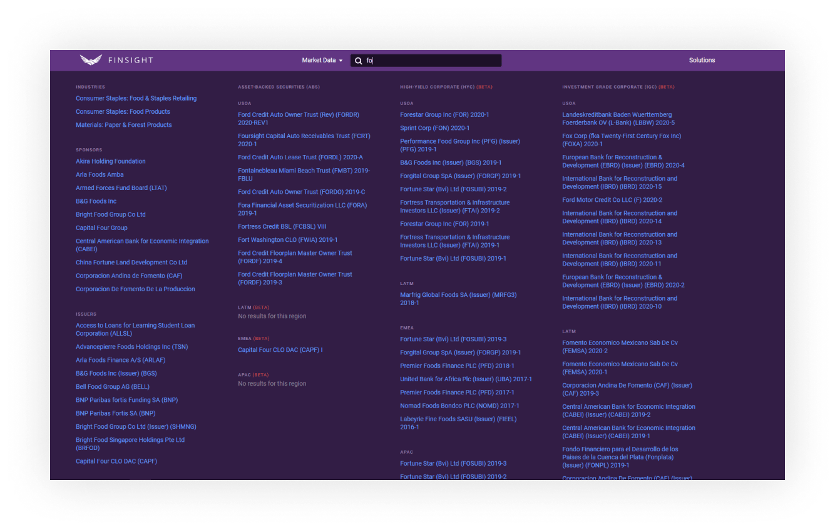Open Corporacion Andina de Fomento (CAF) sponsor
Viewport: 835px width, 530px height.
click(x=129, y=276)
